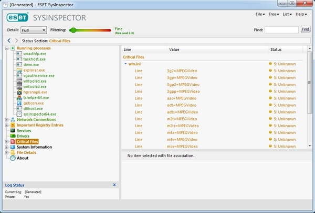The width and height of the screenshot is (315, 213).
Task: Open the Detail dropdown set to Full
Action: click(34, 30)
